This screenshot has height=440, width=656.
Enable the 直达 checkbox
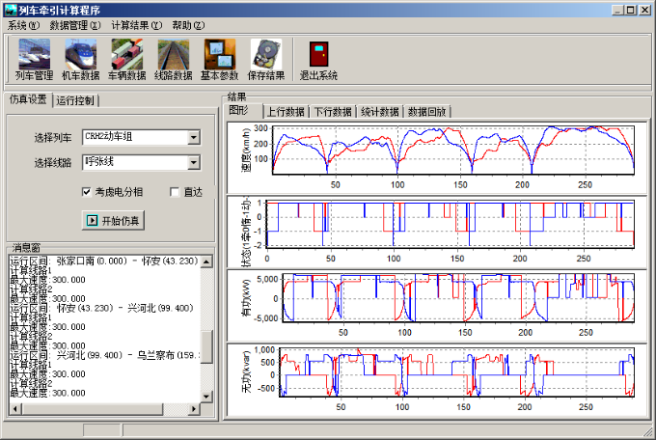pyautogui.click(x=175, y=192)
